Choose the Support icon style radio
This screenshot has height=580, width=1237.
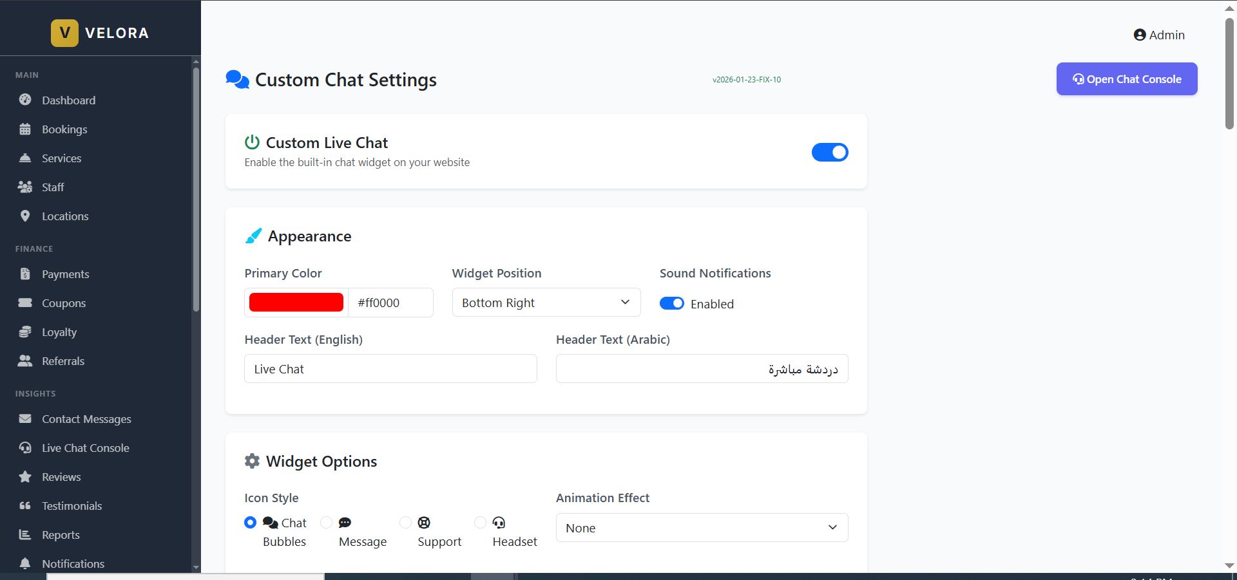point(405,522)
